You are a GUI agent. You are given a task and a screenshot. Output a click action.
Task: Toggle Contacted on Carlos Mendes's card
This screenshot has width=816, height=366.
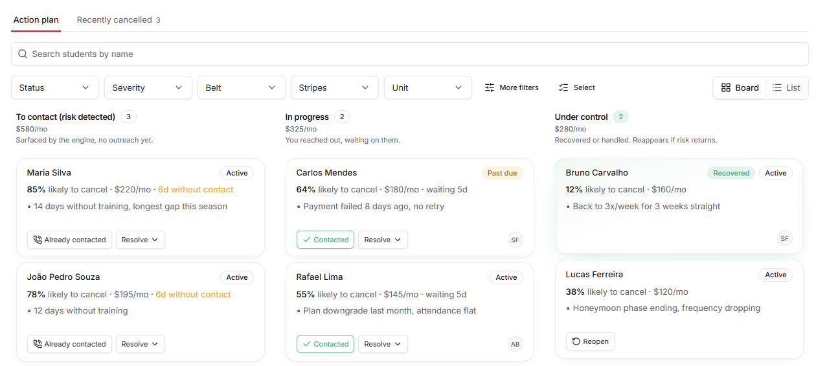coord(325,240)
